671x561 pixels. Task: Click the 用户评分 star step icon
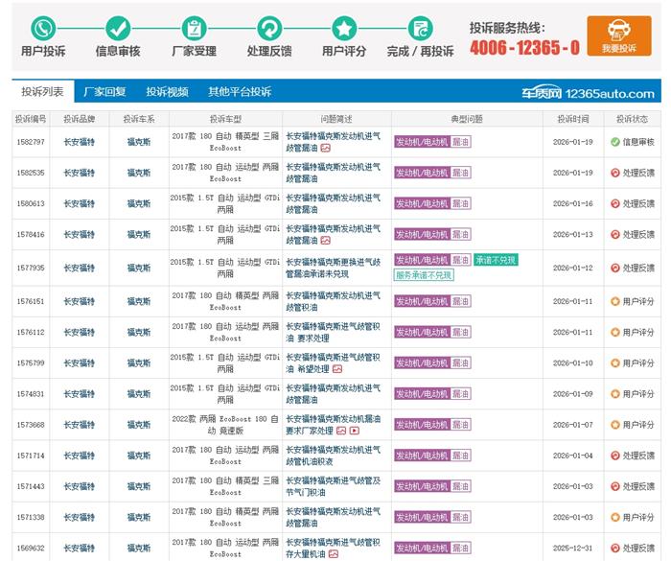click(344, 28)
